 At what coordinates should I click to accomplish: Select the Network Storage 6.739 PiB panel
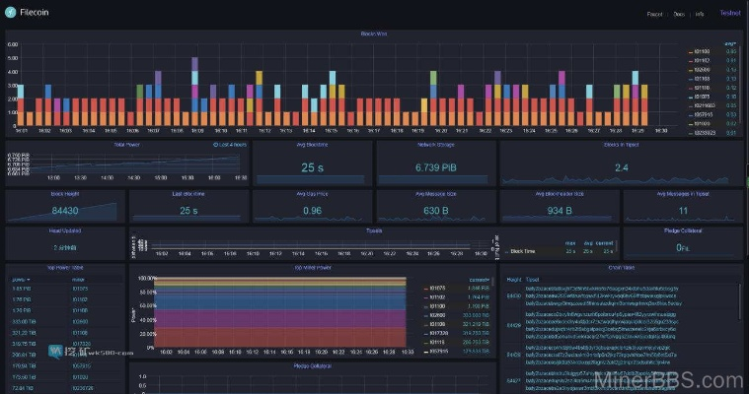436,167
